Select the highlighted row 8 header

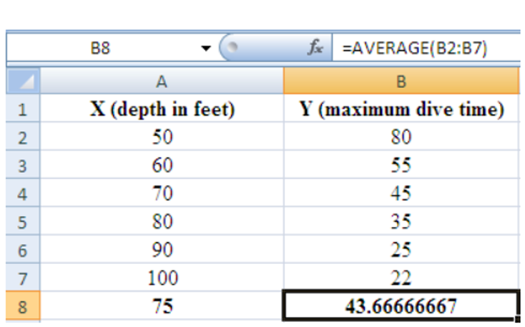tap(23, 306)
